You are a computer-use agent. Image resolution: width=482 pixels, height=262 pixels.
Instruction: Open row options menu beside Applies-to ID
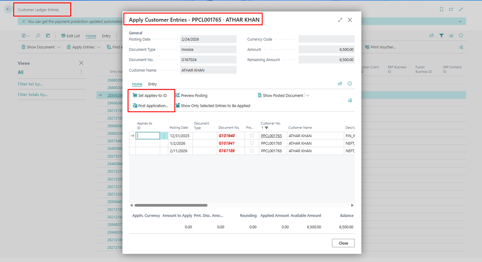coord(164,136)
